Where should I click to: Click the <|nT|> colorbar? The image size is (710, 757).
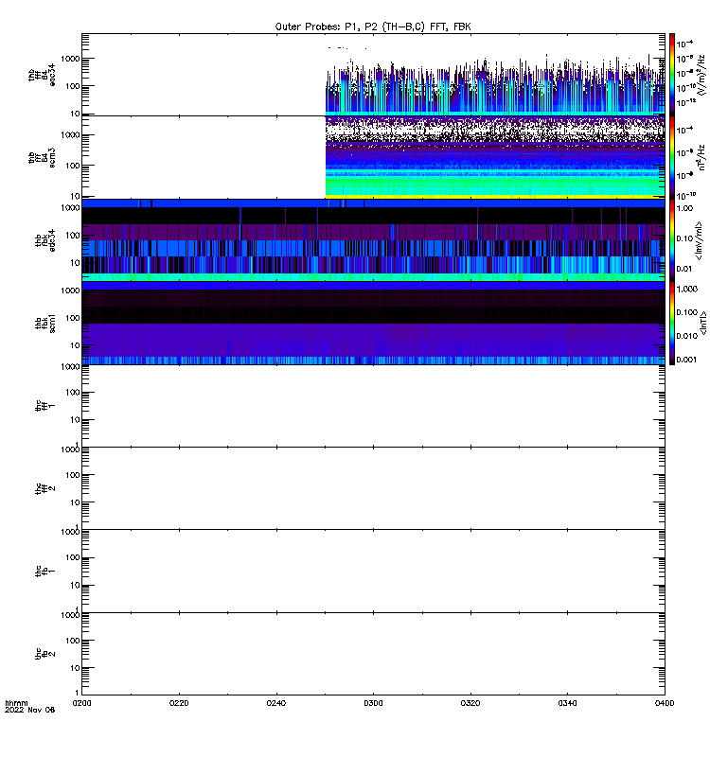tap(672, 323)
